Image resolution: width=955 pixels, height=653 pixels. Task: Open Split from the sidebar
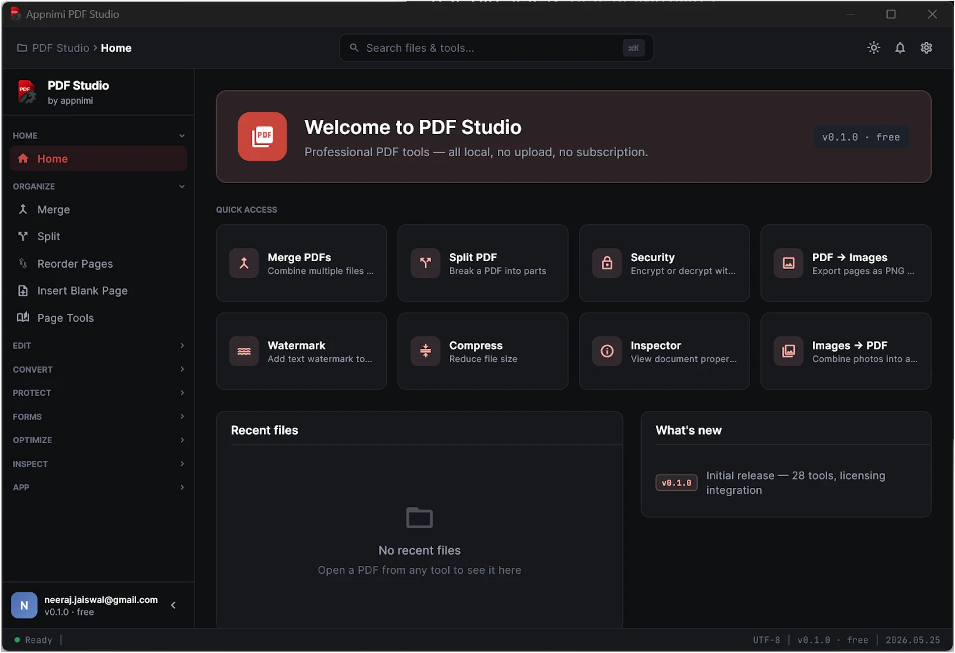[98, 236]
